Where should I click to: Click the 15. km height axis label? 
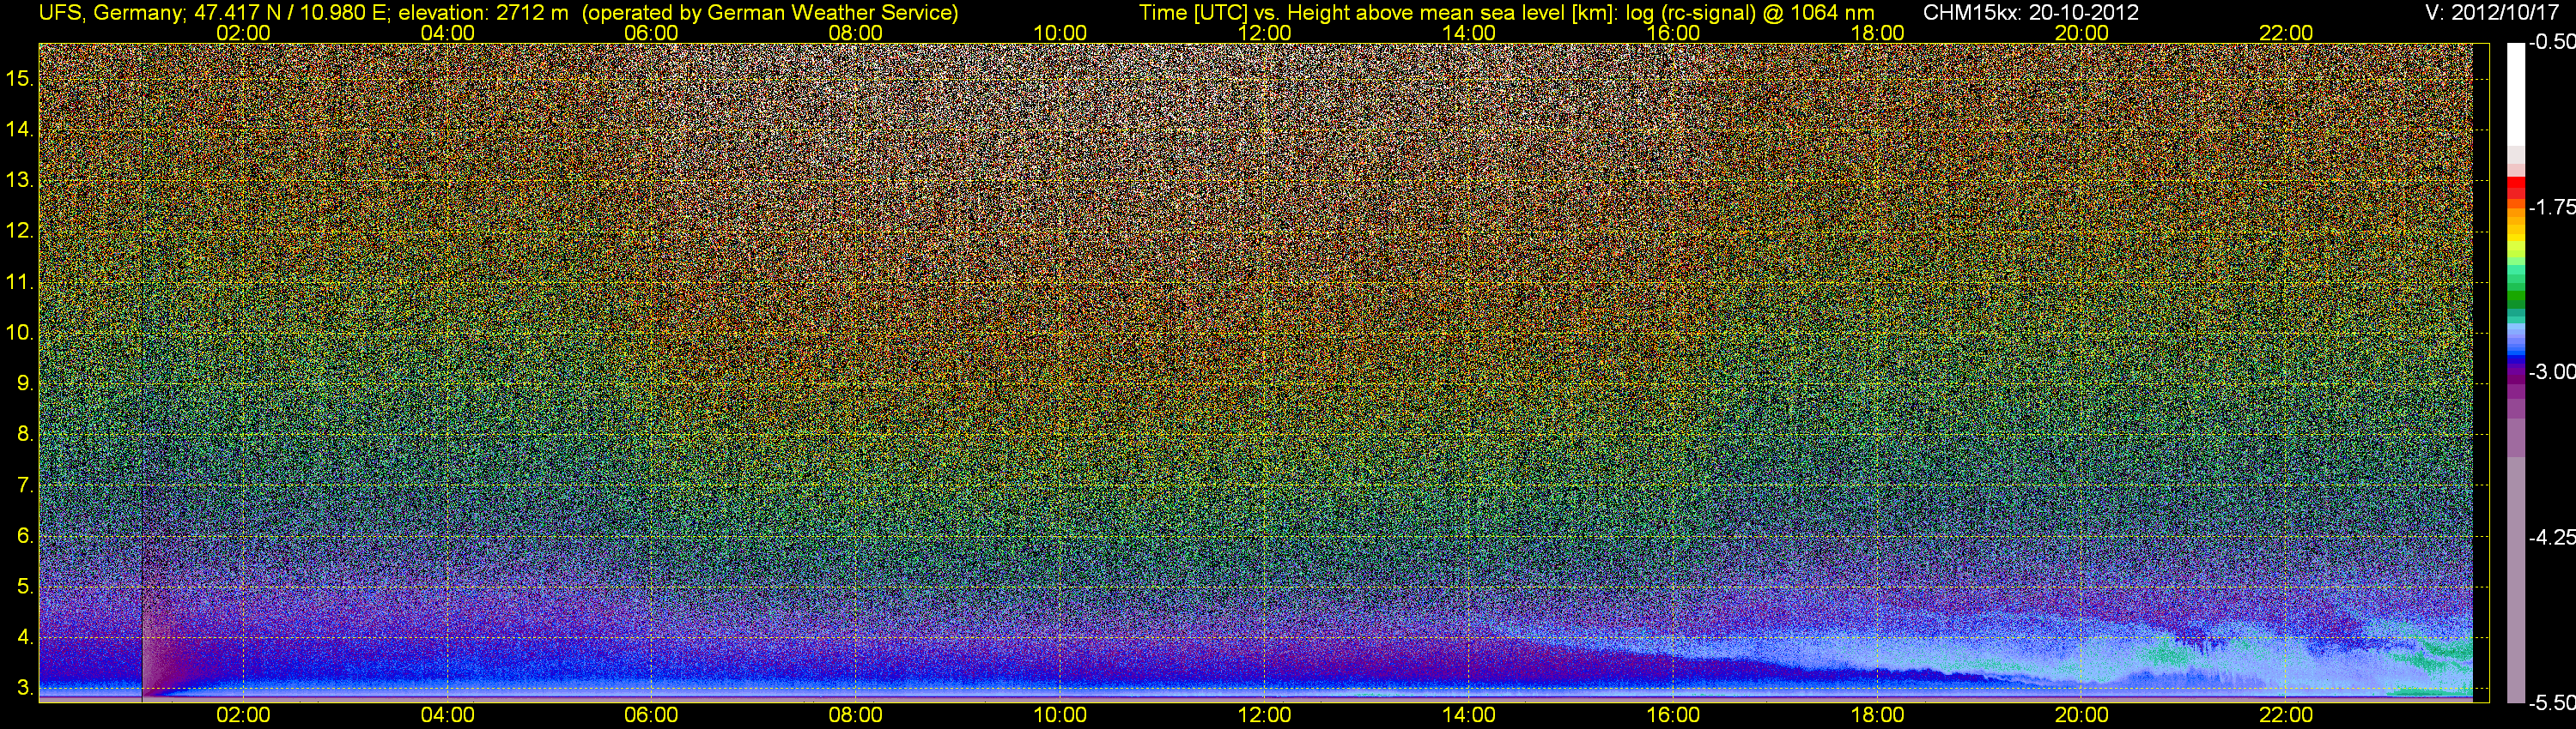pyautogui.click(x=20, y=79)
